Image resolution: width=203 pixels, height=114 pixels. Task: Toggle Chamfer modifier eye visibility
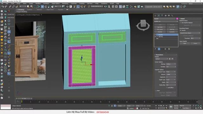(155, 35)
